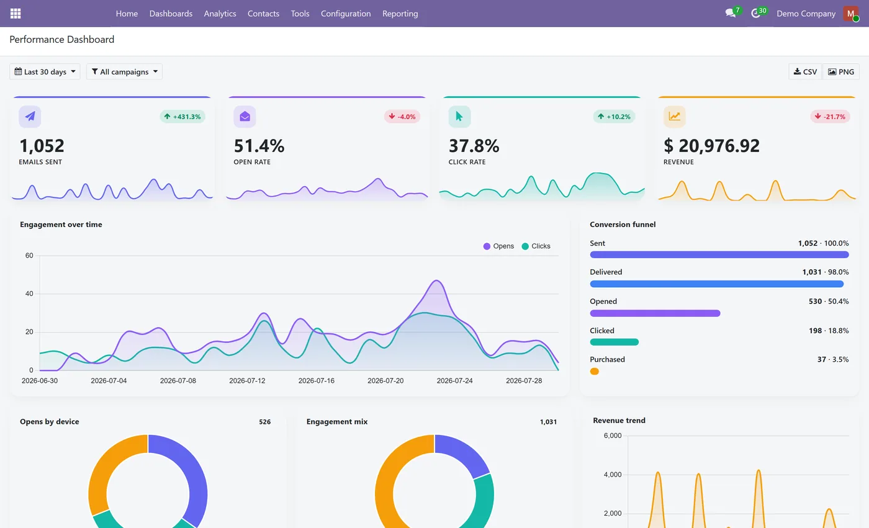Toggle the Clicks series in chart legend
Image resolution: width=869 pixels, height=528 pixels.
[536, 246]
